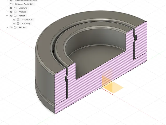Click the Benannte Ansichten folder icon
The height and width of the screenshot is (125, 166).
point(11,4)
